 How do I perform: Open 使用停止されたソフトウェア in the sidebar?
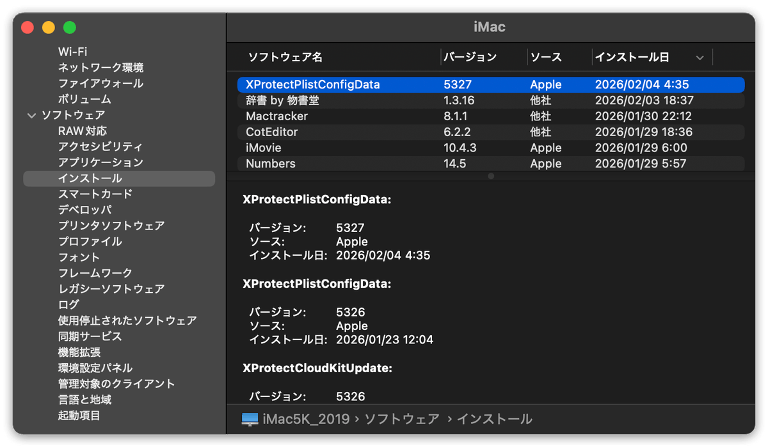point(127,320)
